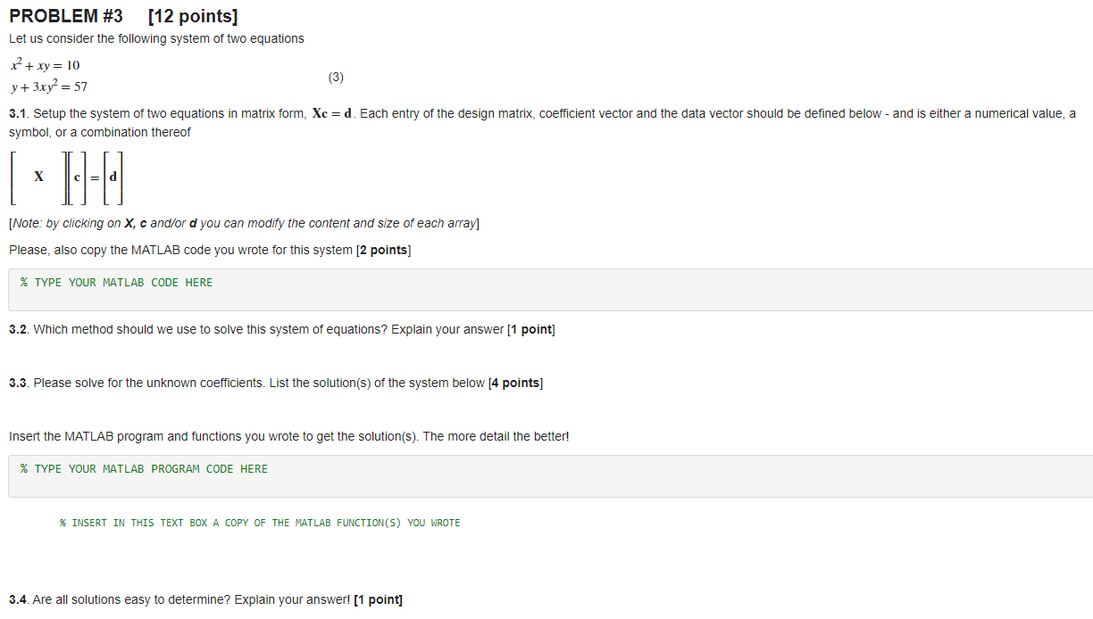Viewport: 1093px width, 619px height.
Task: Click the 'PROBLEM #3' heading
Action: 66,16
